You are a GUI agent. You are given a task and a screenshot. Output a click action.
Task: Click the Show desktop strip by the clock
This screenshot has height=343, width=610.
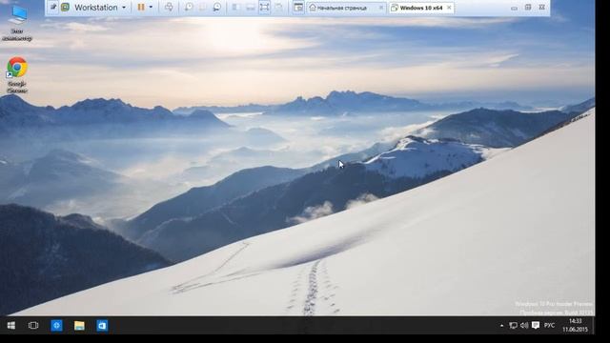coord(593,325)
